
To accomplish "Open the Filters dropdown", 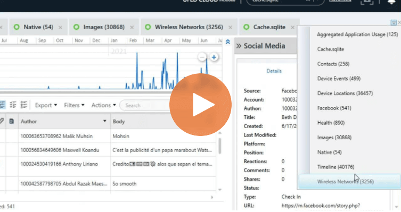I will [x=74, y=105].
